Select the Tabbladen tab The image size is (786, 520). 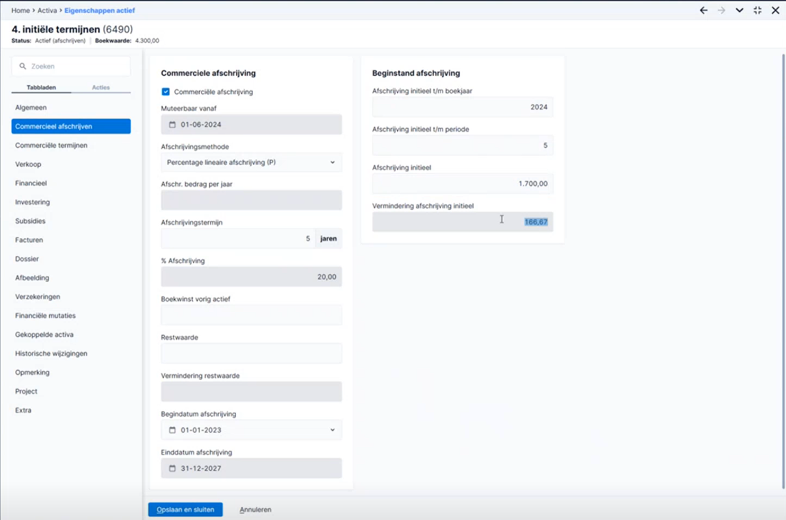41,87
